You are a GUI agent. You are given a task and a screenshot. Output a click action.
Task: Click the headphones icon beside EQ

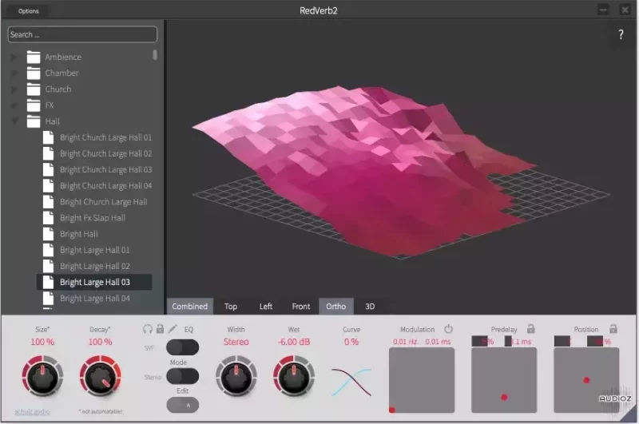[148, 329]
